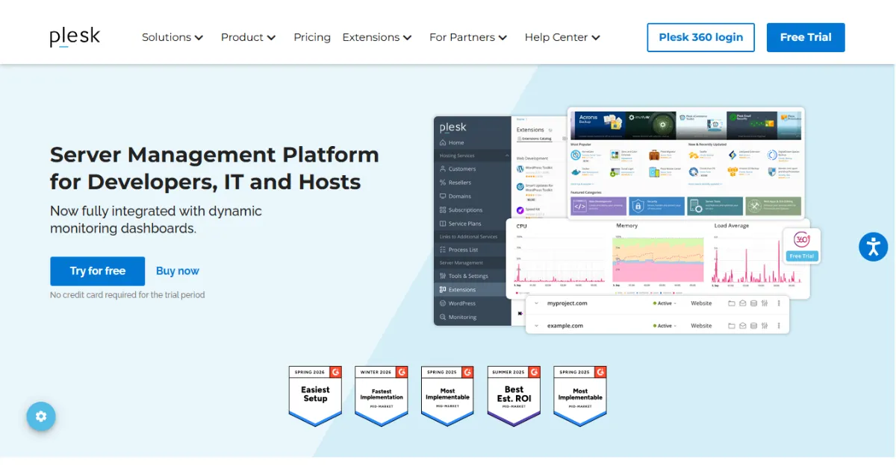Open the Server Tools featured category tile
The height and width of the screenshot is (468, 896).
click(x=715, y=206)
